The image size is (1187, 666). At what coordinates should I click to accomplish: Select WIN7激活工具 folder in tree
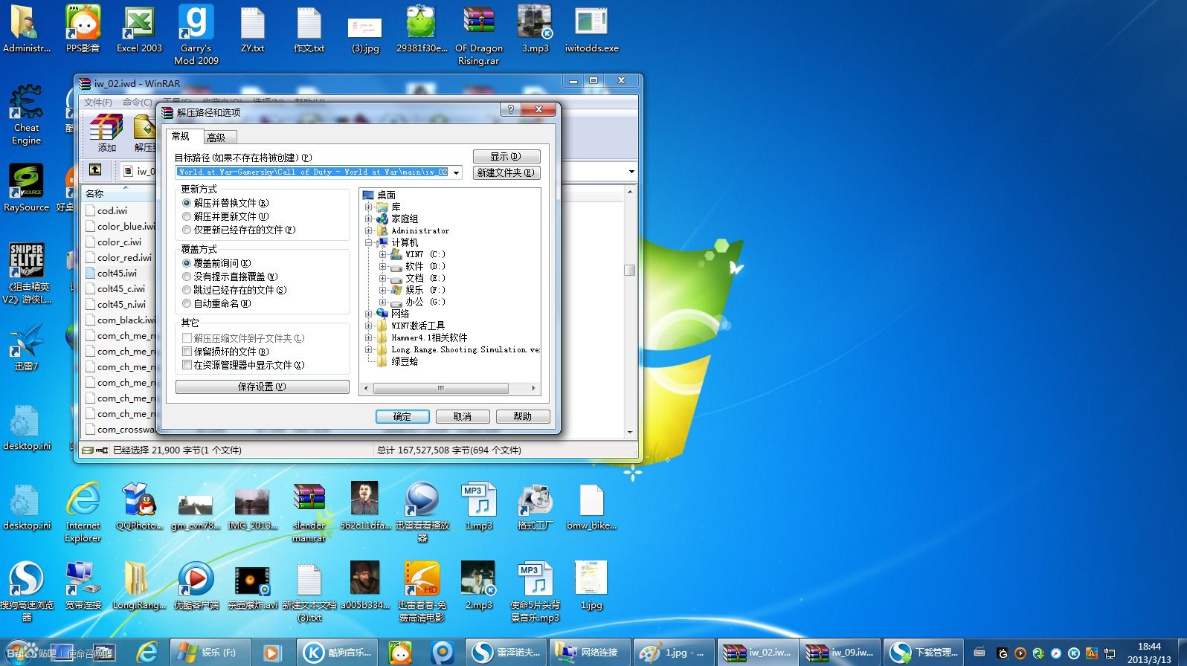coord(418,326)
